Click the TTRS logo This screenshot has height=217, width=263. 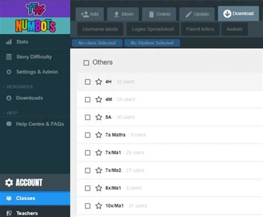[x=36, y=9]
